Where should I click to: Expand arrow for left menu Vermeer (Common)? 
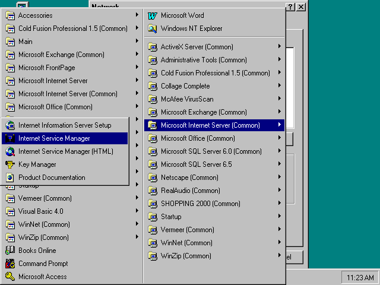click(137, 198)
